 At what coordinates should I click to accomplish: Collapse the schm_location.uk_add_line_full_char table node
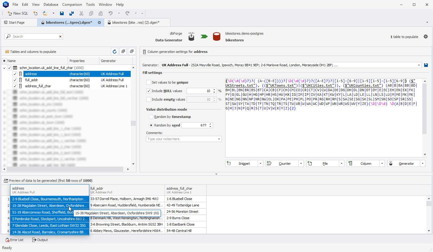[x=4, y=68]
